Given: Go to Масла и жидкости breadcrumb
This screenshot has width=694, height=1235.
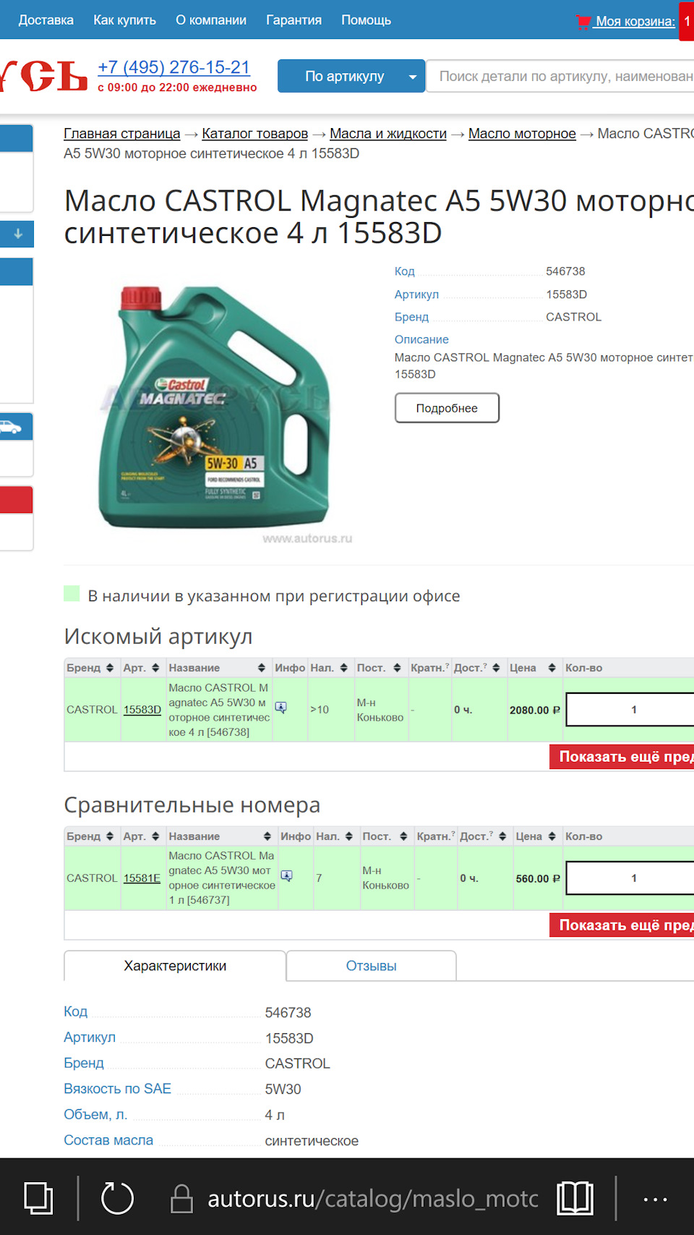Looking at the screenshot, I should click(x=388, y=134).
